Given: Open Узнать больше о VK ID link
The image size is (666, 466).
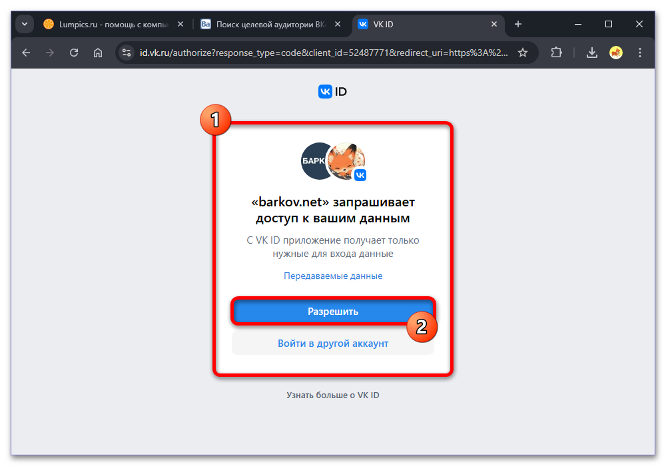Looking at the screenshot, I should click(332, 395).
